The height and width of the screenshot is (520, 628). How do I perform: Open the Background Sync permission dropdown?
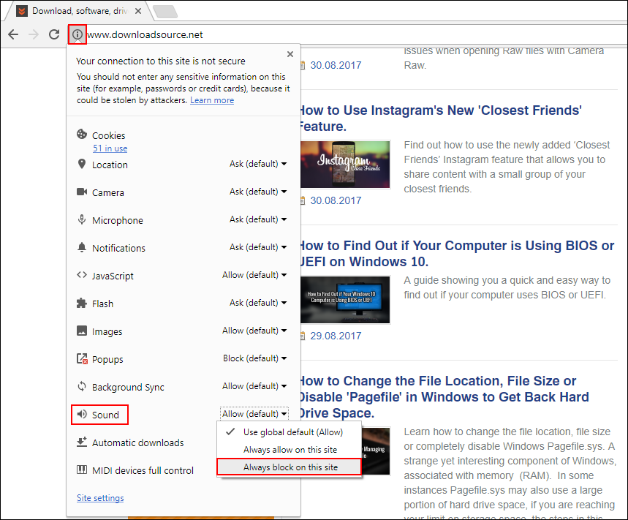click(x=254, y=386)
